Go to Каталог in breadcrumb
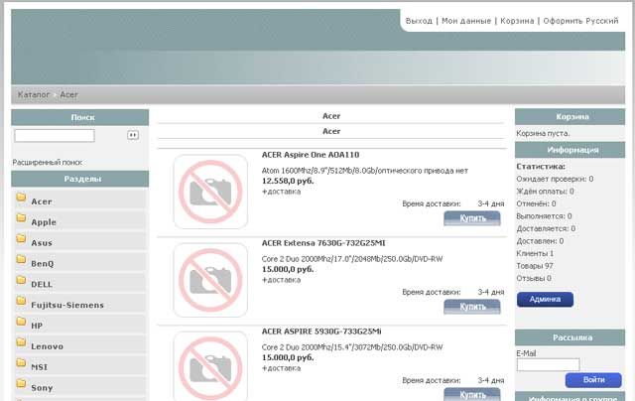Image resolution: width=635 pixels, height=401 pixels. click(34, 94)
